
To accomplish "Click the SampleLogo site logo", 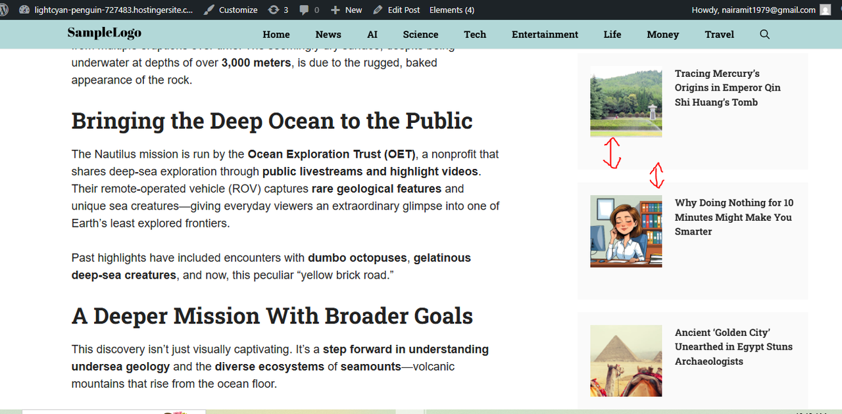I will (104, 33).
